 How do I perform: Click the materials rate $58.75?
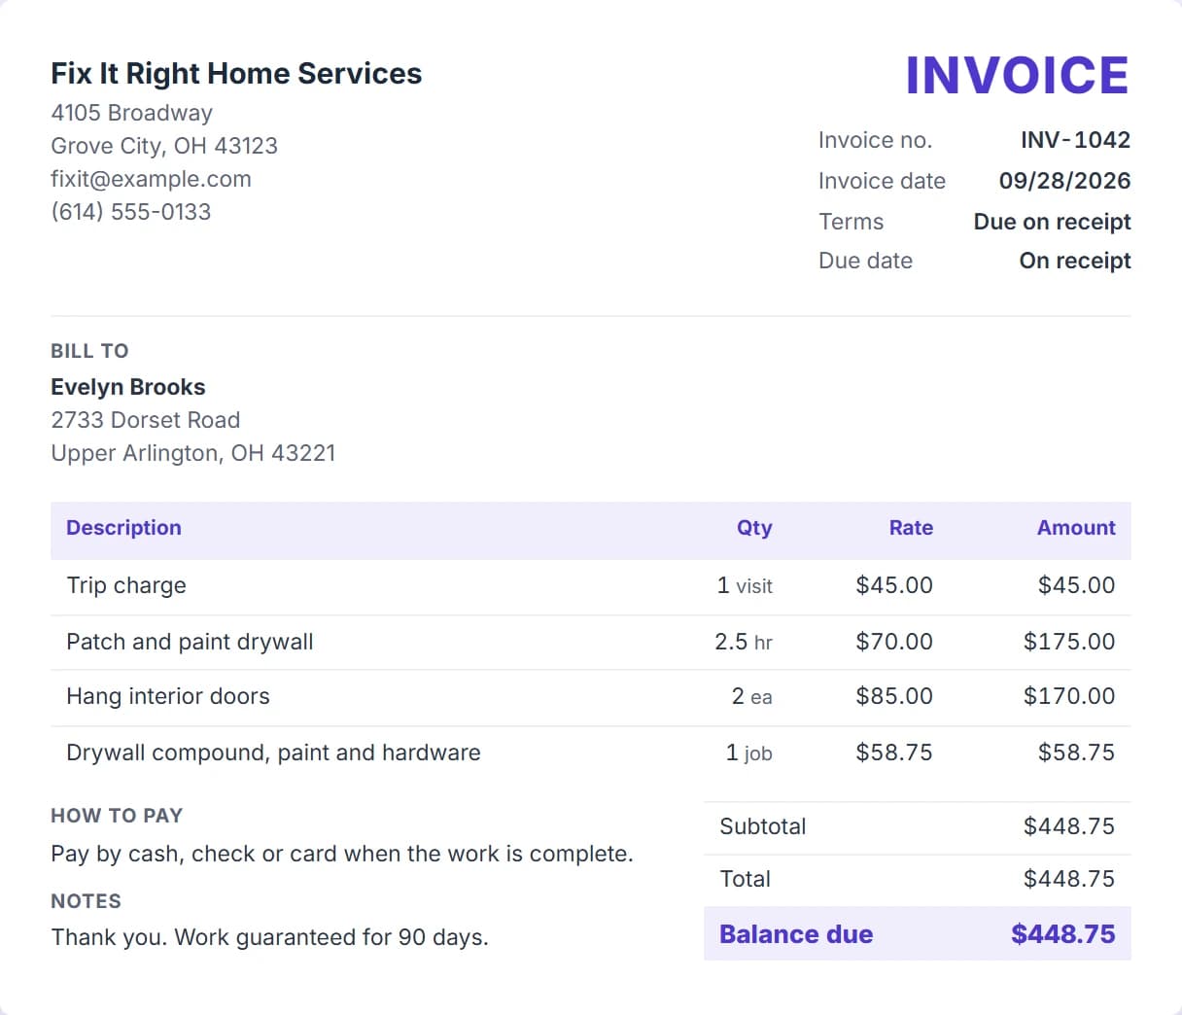[894, 752]
